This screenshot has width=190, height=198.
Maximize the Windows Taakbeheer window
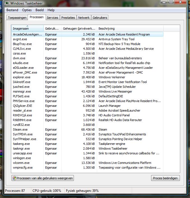[171, 2]
